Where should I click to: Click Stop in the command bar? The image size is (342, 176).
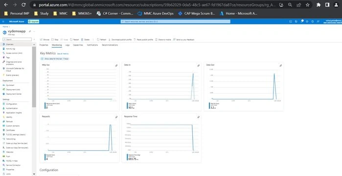pos(55,40)
